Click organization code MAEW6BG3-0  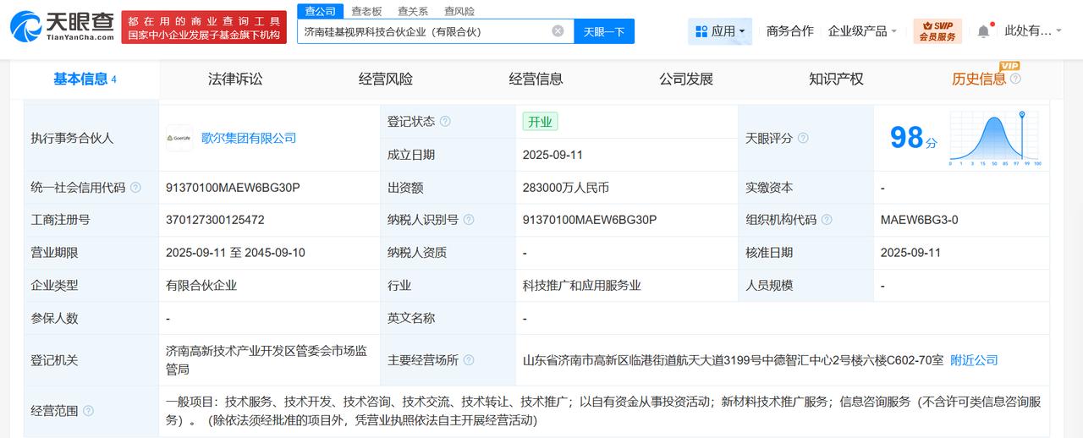point(919,220)
